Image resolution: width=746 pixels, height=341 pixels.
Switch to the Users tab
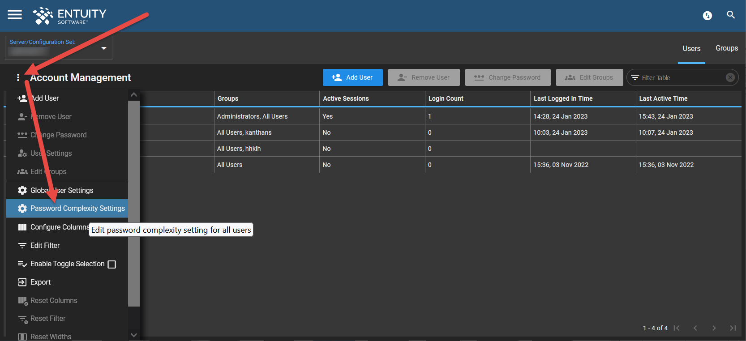tap(691, 48)
